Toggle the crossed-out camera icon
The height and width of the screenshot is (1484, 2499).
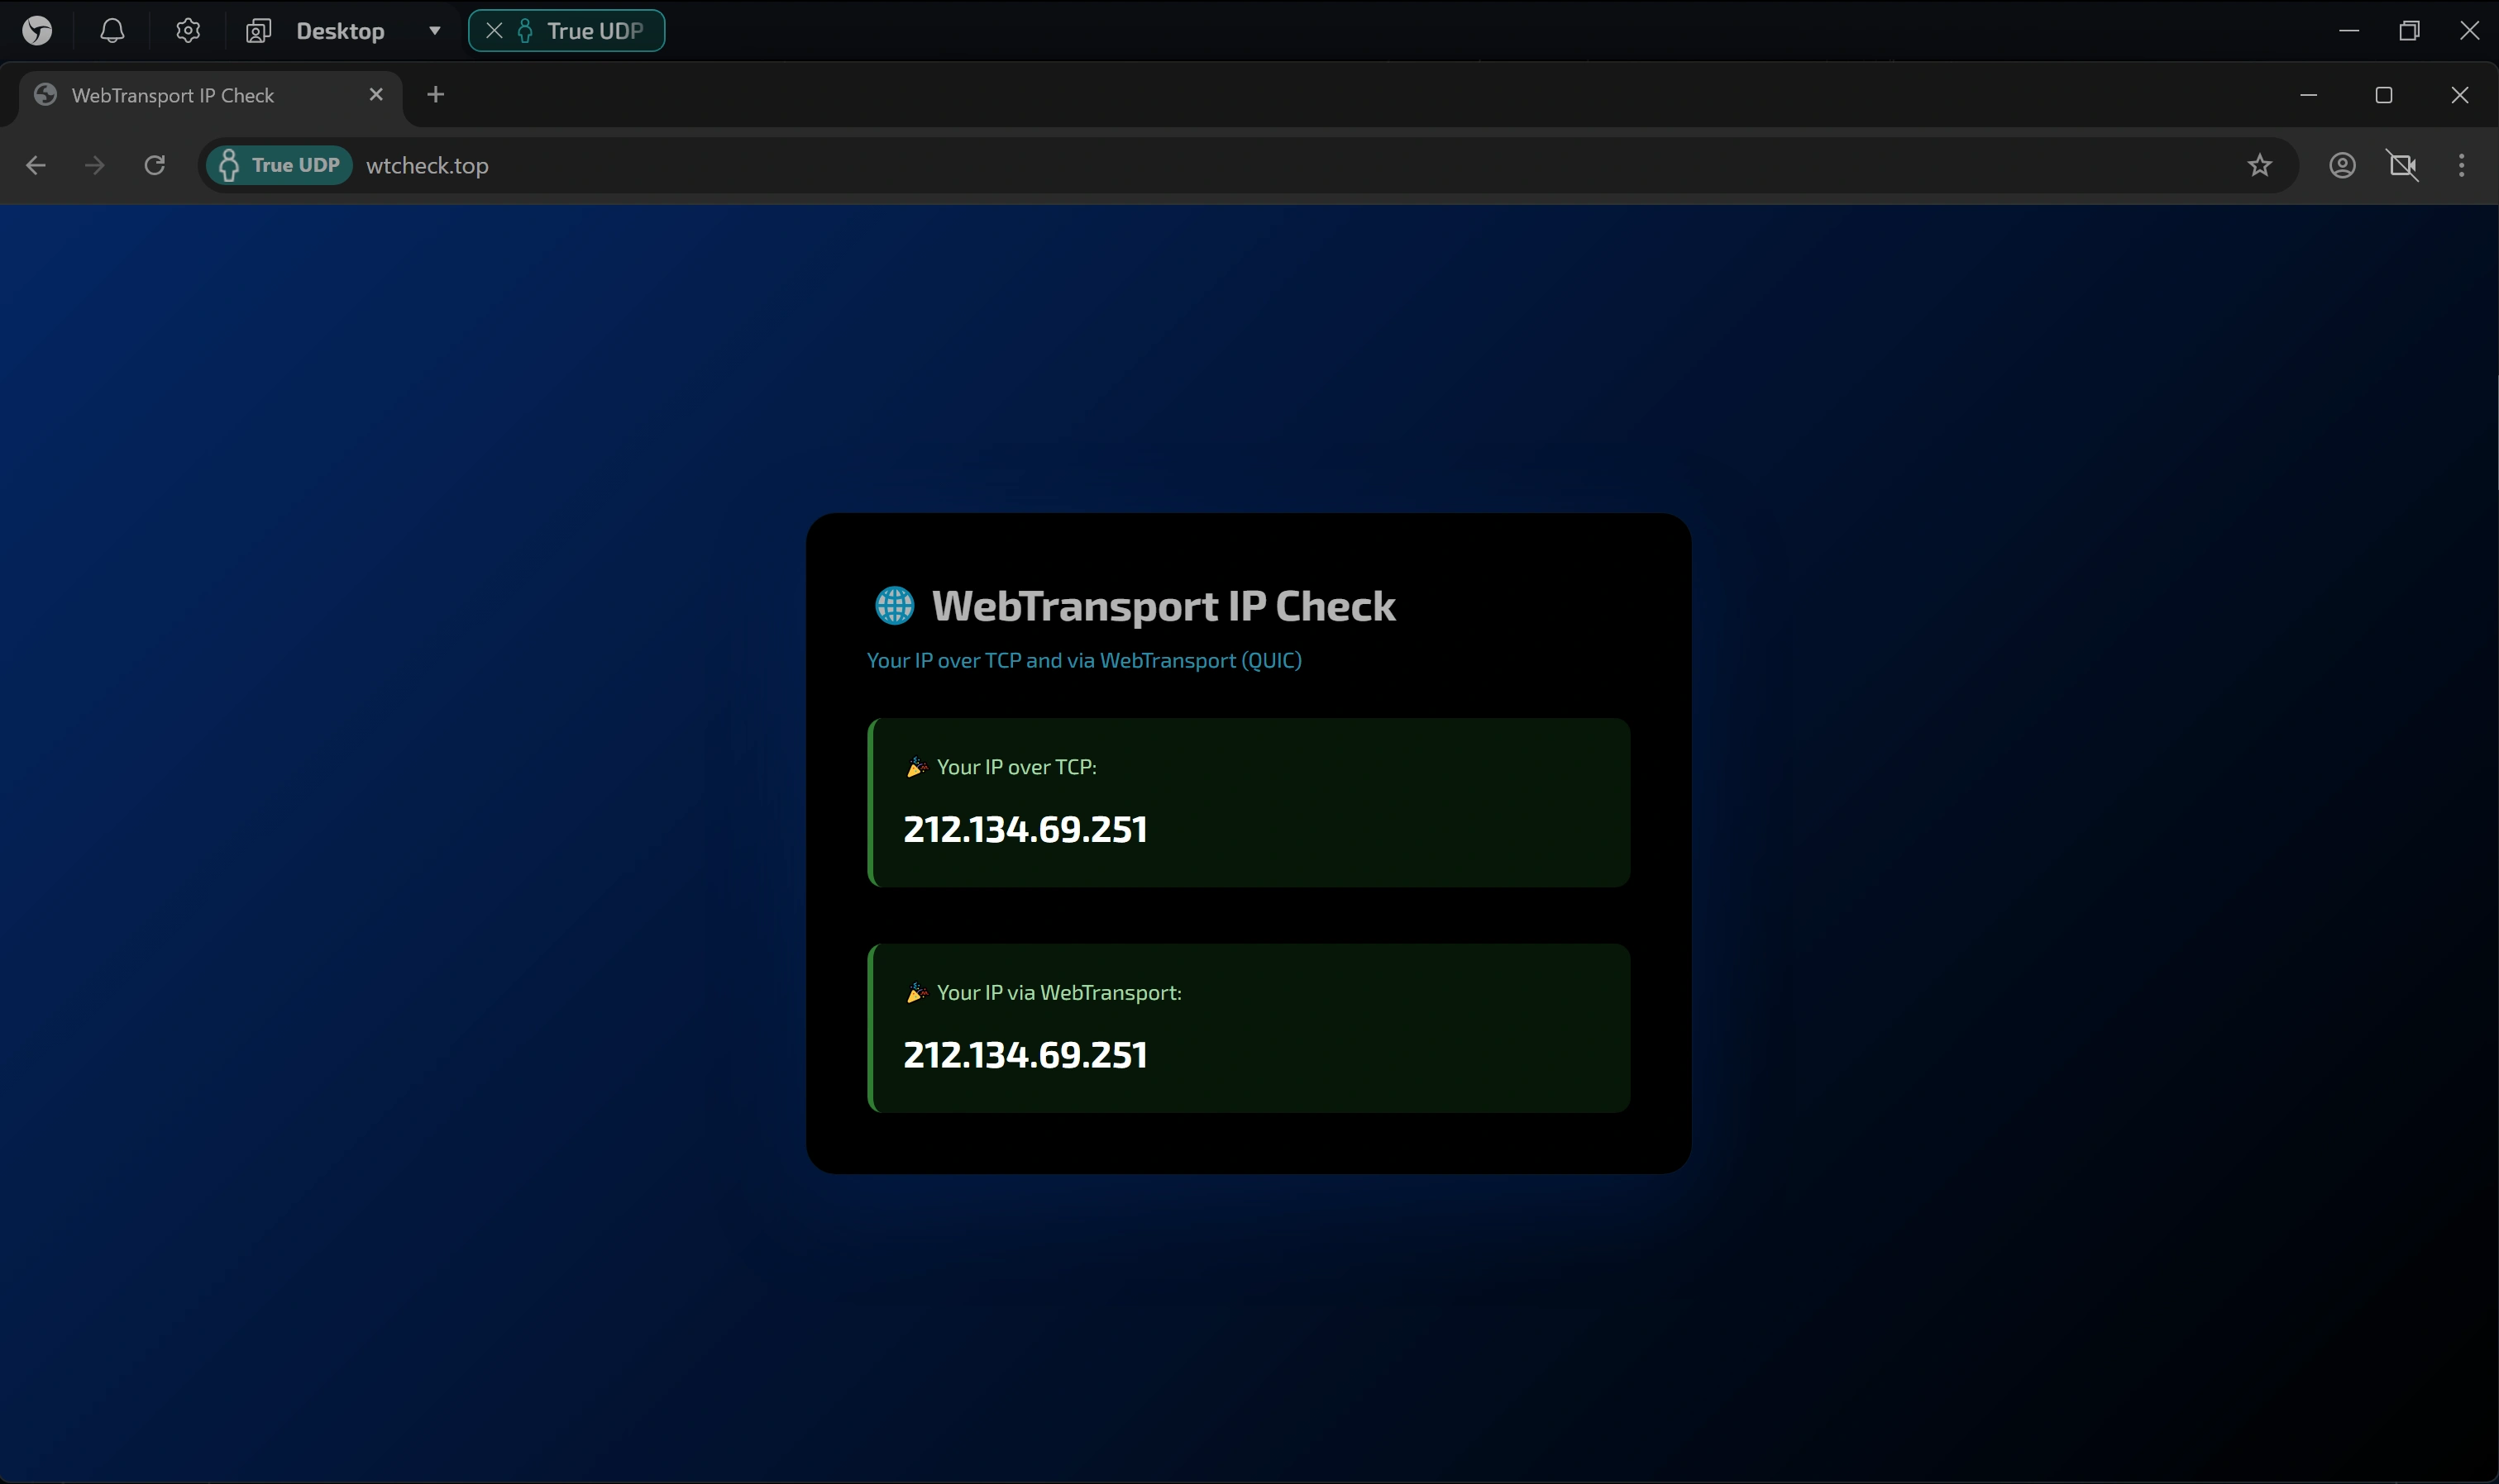(2402, 165)
